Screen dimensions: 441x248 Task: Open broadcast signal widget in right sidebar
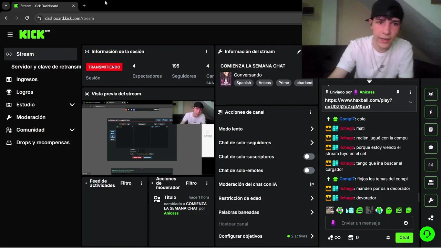[x=431, y=165]
